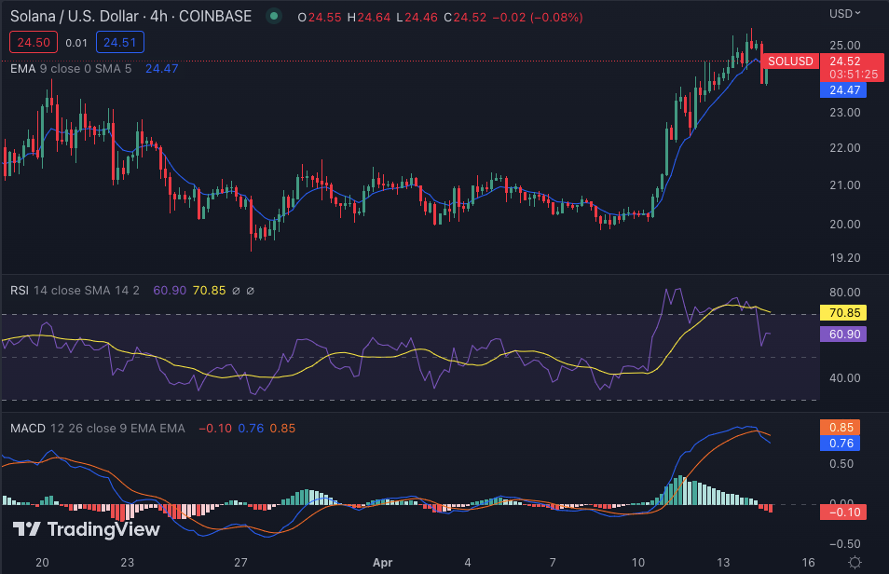The width and height of the screenshot is (889, 574).
Task: Click the blue EMA value tag 24.47 on axis
Action: [x=843, y=90]
